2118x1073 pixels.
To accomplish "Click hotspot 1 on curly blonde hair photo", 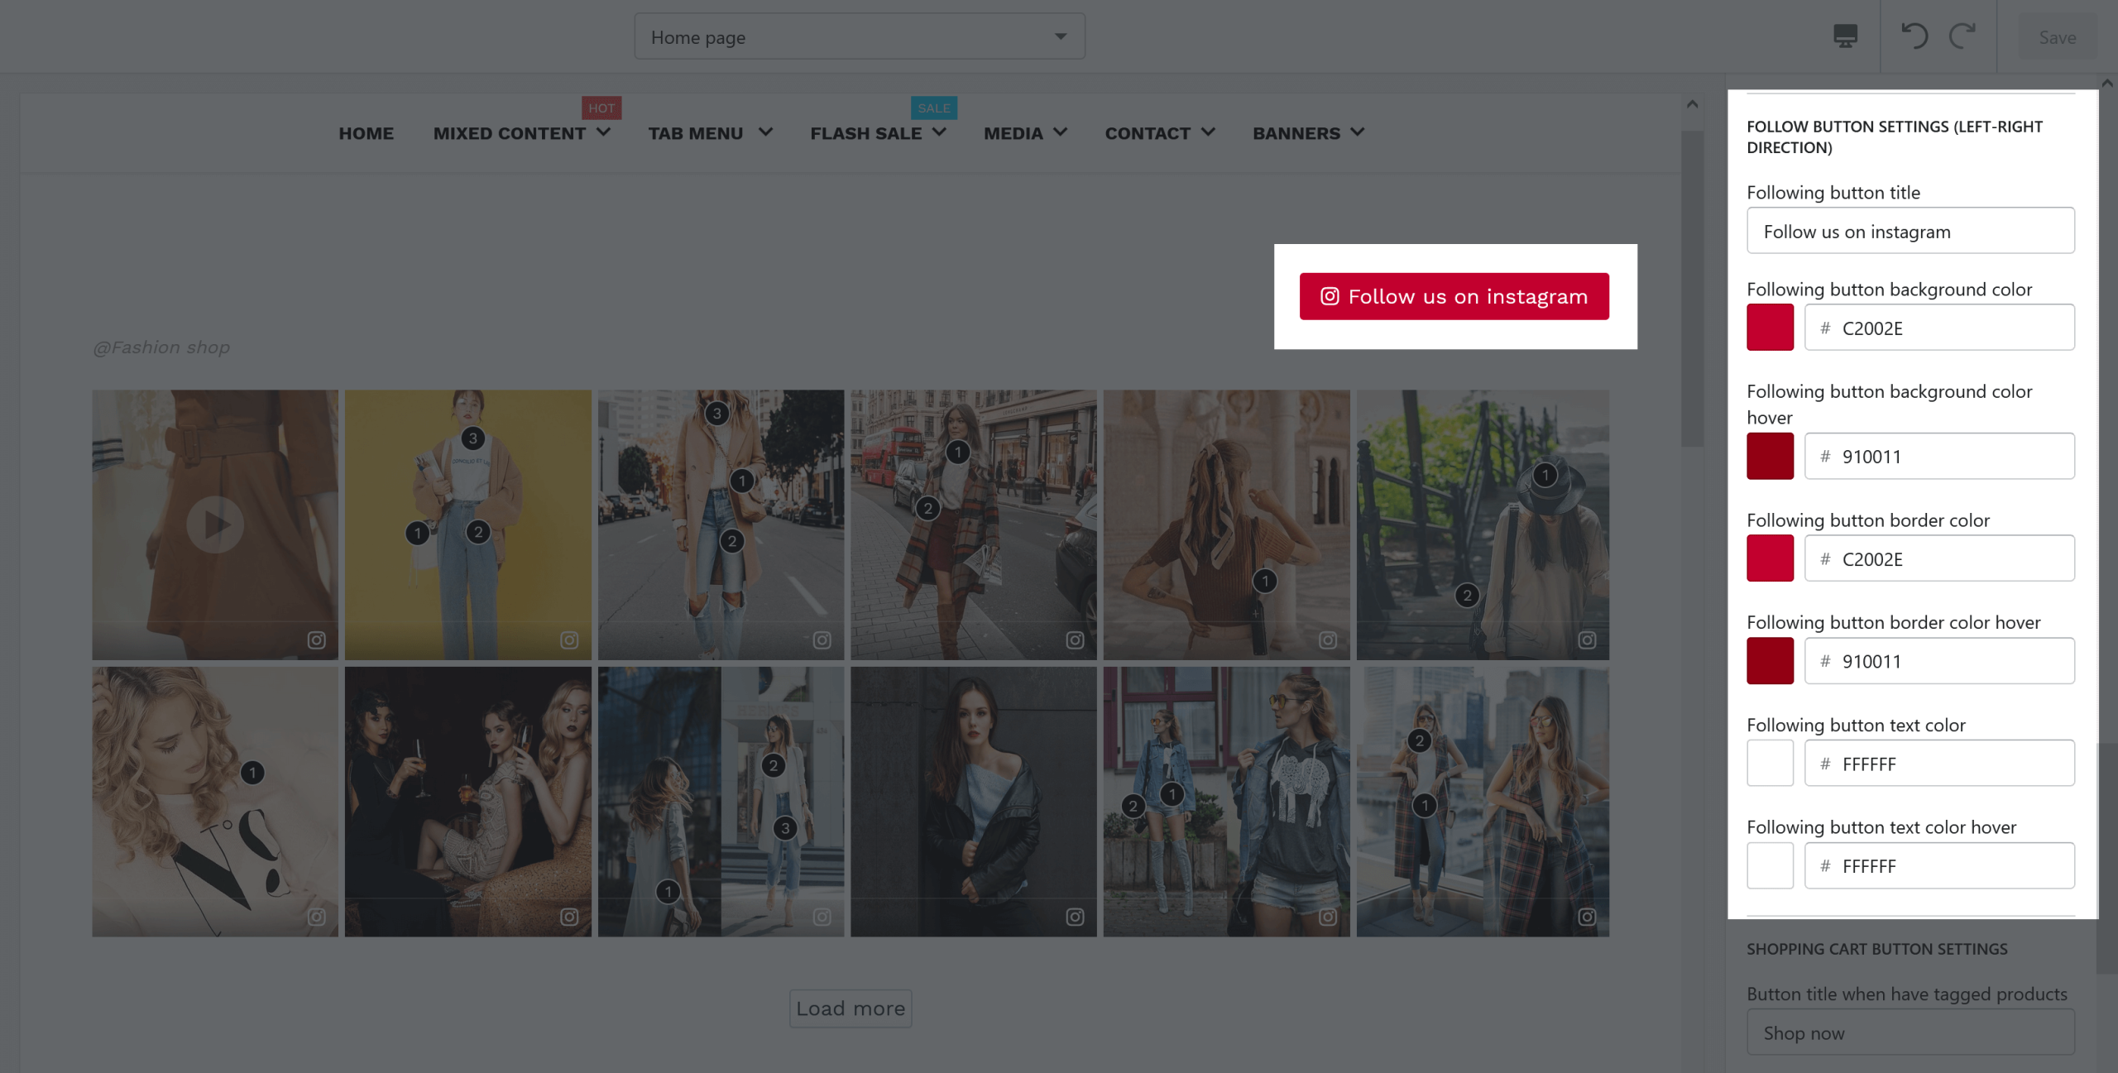I will pos(252,773).
